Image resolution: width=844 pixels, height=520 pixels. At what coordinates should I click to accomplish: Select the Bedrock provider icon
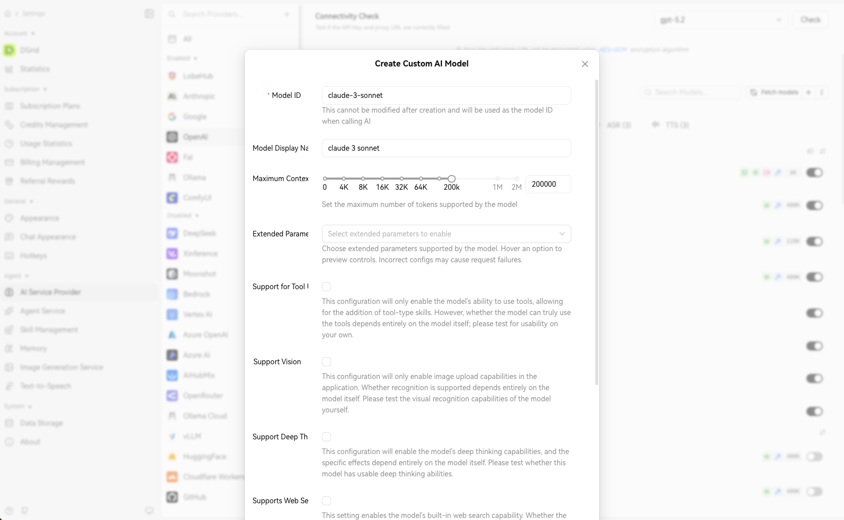tap(172, 294)
